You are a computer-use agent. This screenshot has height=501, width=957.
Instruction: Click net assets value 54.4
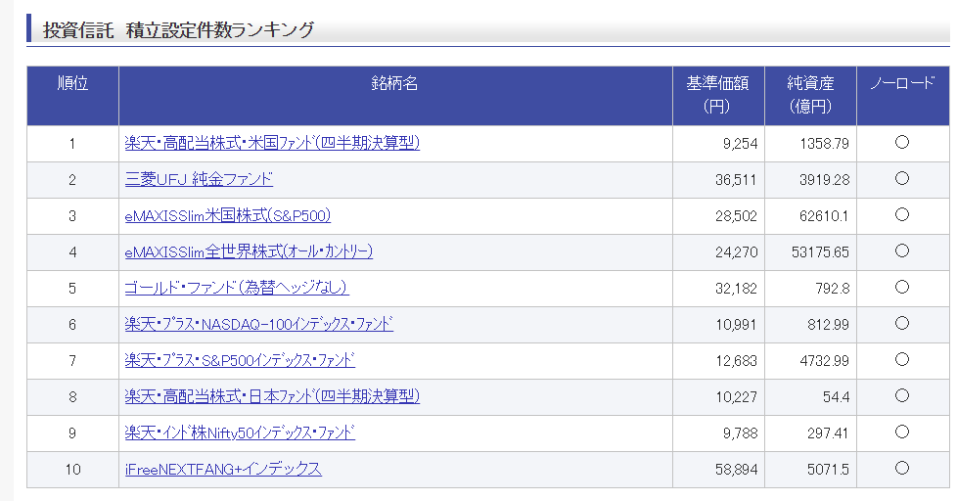837,397
